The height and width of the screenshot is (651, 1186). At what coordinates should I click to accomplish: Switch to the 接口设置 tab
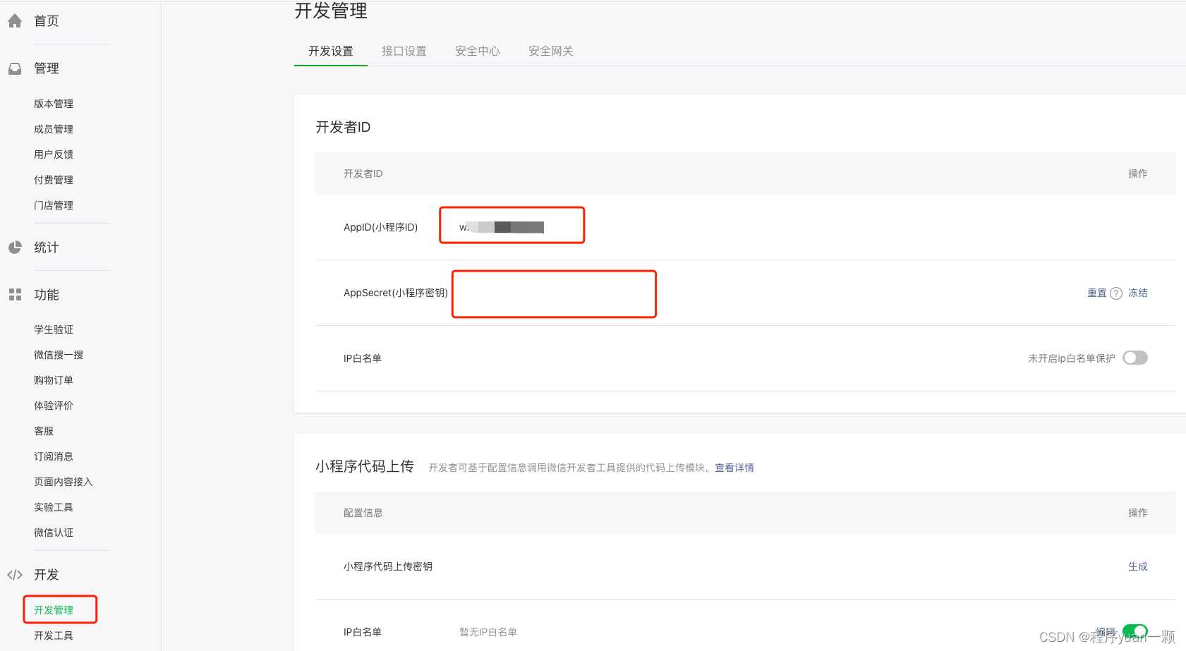point(404,51)
